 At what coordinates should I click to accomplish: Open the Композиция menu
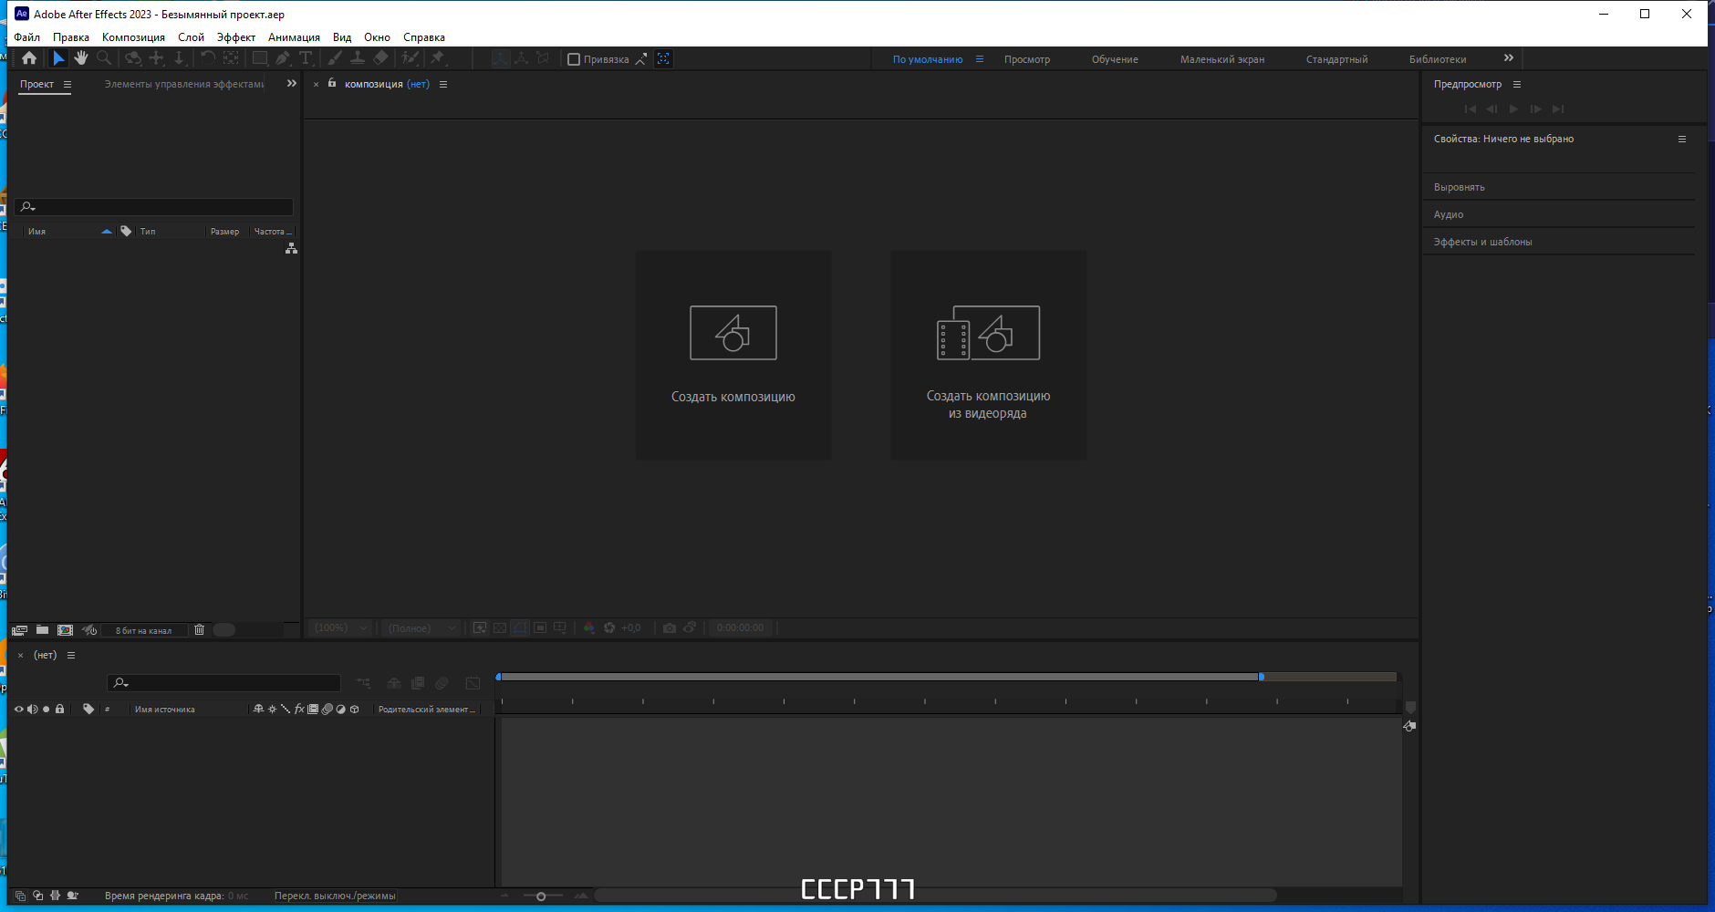click(133, 37)
